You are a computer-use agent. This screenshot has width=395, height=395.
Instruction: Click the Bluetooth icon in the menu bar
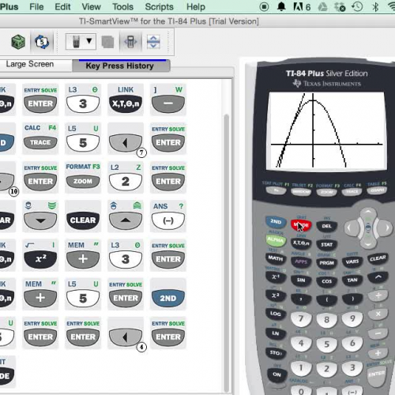pos(375,6)
